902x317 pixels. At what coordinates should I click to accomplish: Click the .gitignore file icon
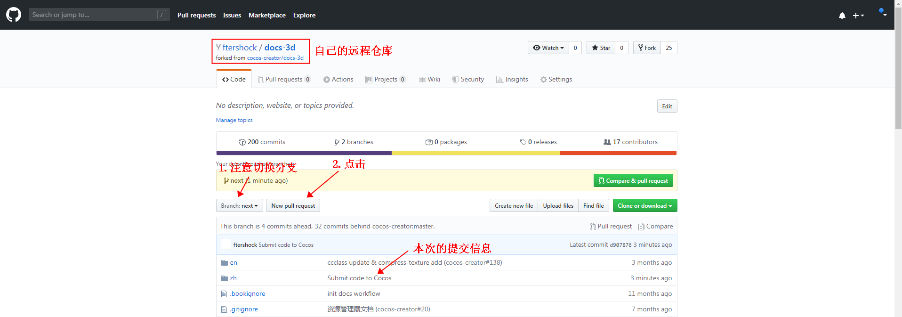click(224, 309)
